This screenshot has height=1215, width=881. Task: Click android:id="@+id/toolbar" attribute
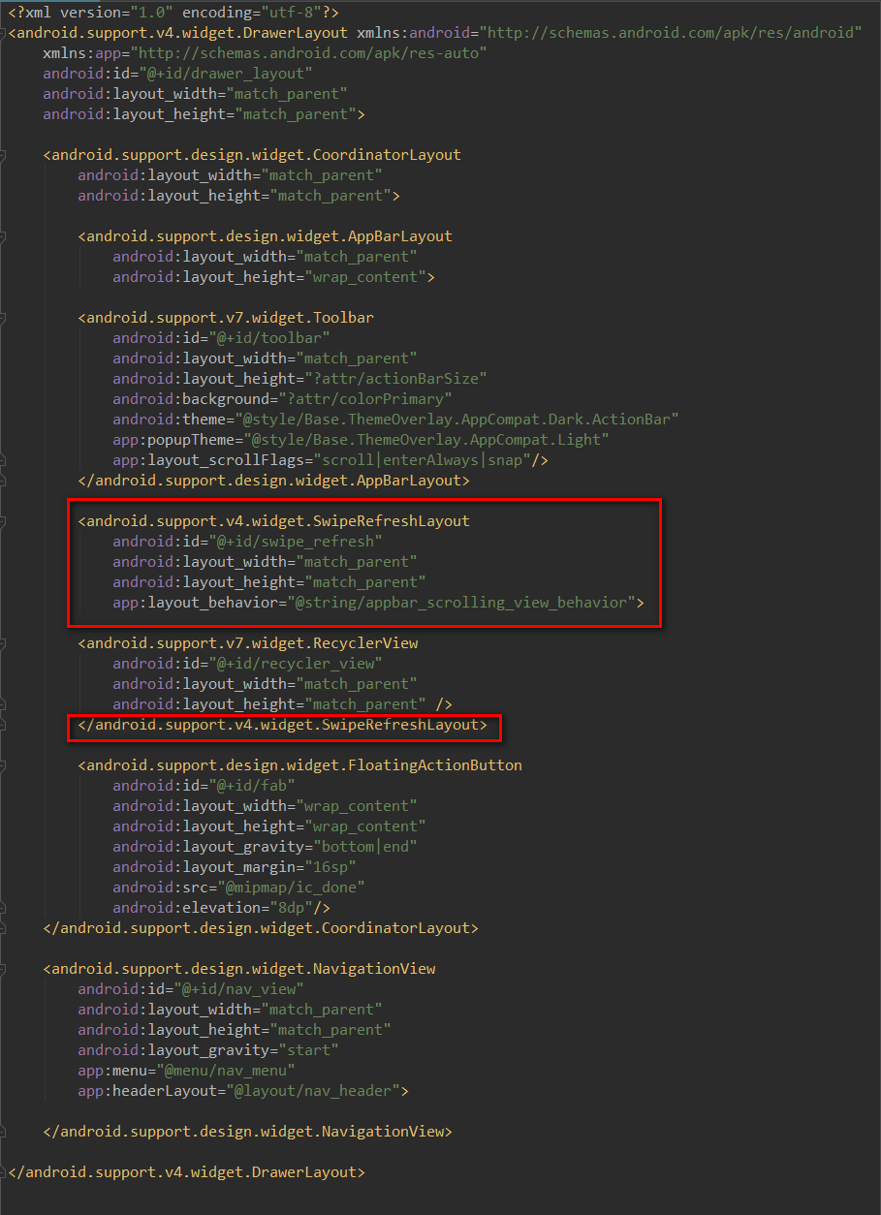(x=222, y=338)
